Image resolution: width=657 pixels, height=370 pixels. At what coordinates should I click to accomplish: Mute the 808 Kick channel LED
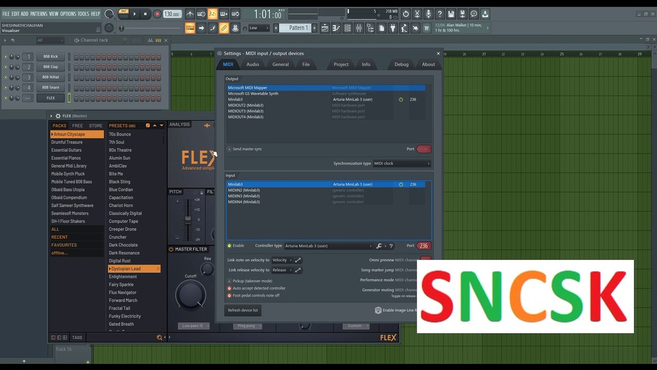coord(6,57)
